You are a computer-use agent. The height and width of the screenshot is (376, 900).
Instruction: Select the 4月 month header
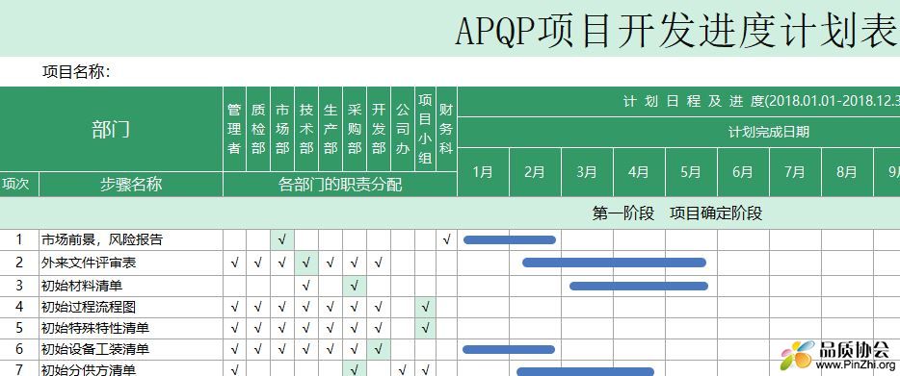click(x=640, y=172)
